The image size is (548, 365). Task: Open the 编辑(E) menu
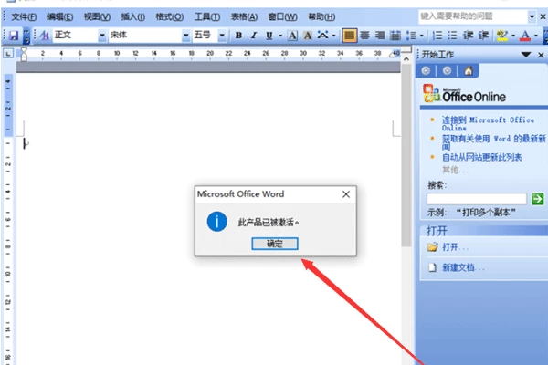[x=60, y=16]
